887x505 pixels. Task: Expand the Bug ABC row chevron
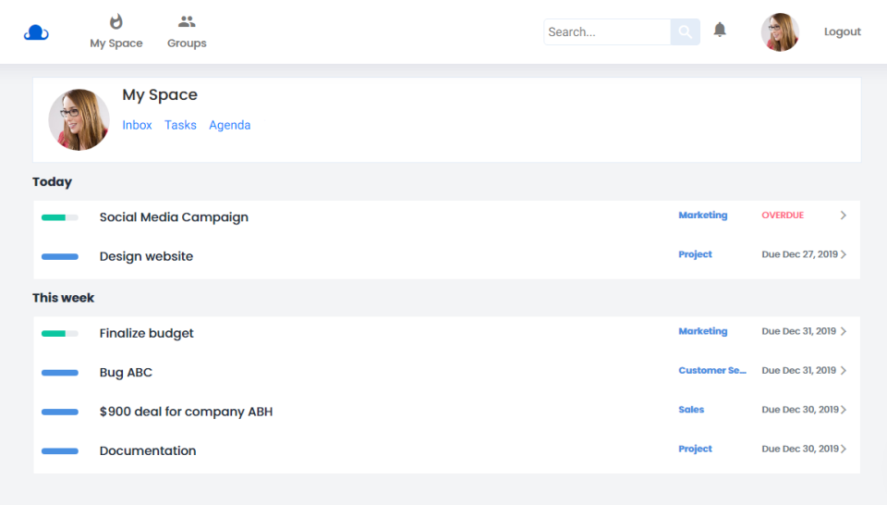[844, 371]
